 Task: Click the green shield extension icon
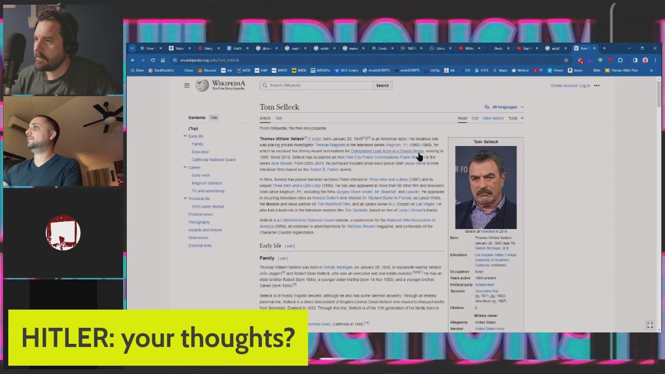(600, 60)
